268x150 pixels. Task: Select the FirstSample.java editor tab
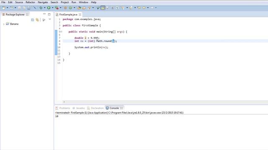(x=68, y=15)
